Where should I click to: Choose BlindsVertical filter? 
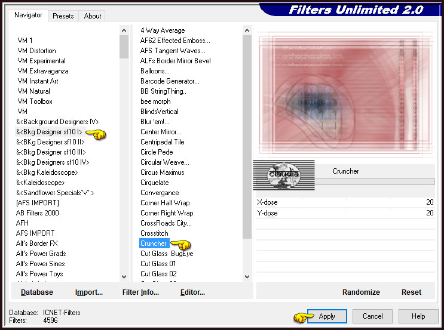point(160,112)
